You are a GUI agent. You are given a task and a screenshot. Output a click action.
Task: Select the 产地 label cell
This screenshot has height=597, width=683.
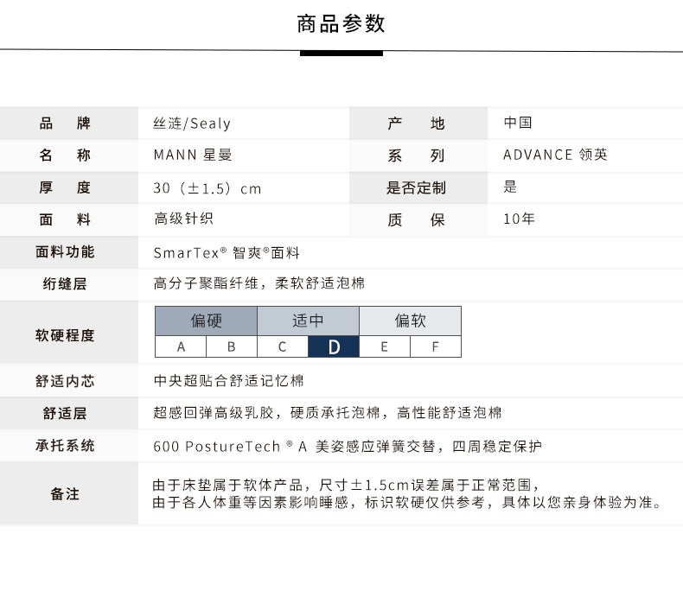click(418, 124)
